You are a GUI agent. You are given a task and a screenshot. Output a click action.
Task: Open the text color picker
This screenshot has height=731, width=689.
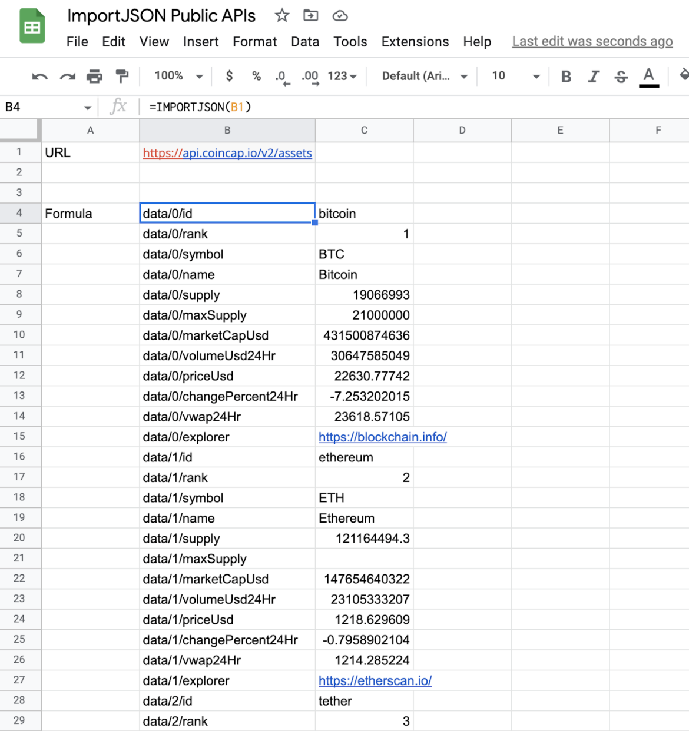point(648,76)
